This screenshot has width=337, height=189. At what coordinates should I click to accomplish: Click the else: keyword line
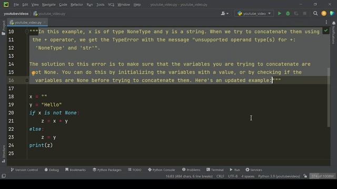click(36, 129)
